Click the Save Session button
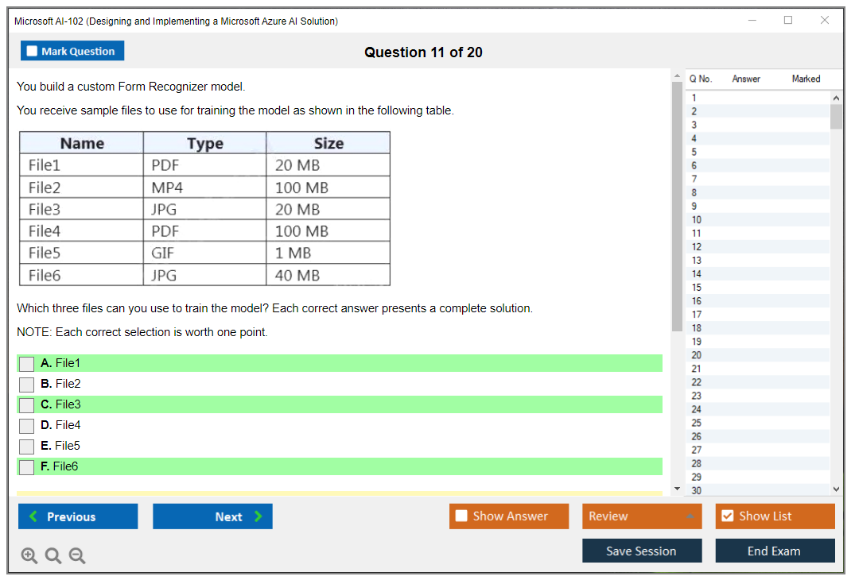The height and width of the screenshot is (584, 855). click(x=641, y=551)
